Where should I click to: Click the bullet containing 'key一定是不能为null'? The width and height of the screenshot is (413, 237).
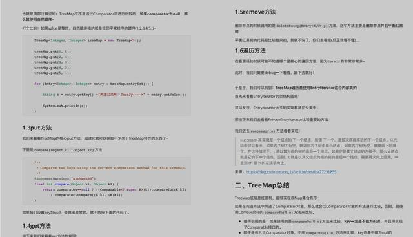click(x=323, y=224)
